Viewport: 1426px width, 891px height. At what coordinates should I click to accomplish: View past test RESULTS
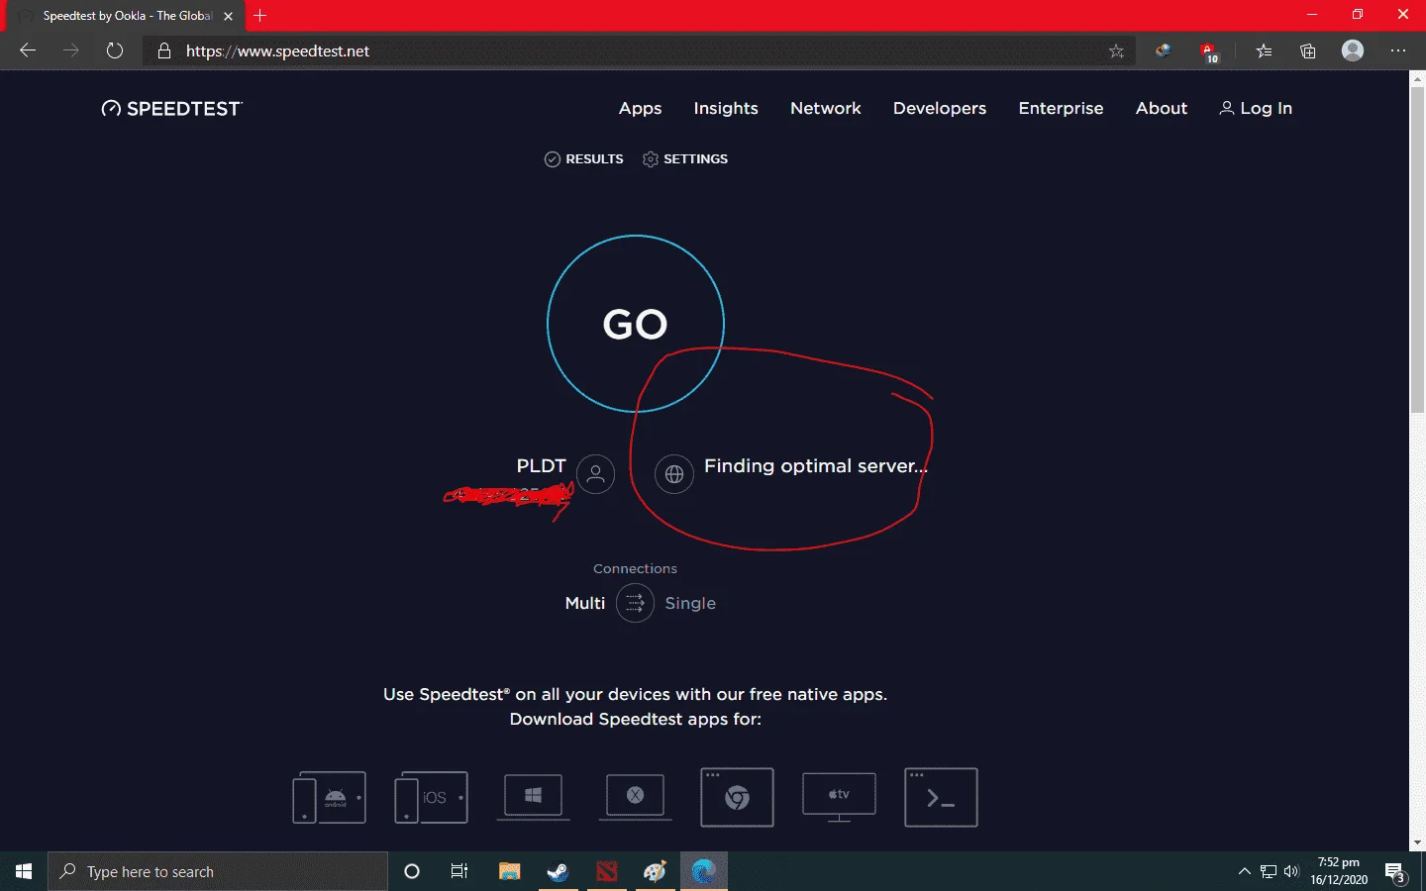[x=584, y=158]
